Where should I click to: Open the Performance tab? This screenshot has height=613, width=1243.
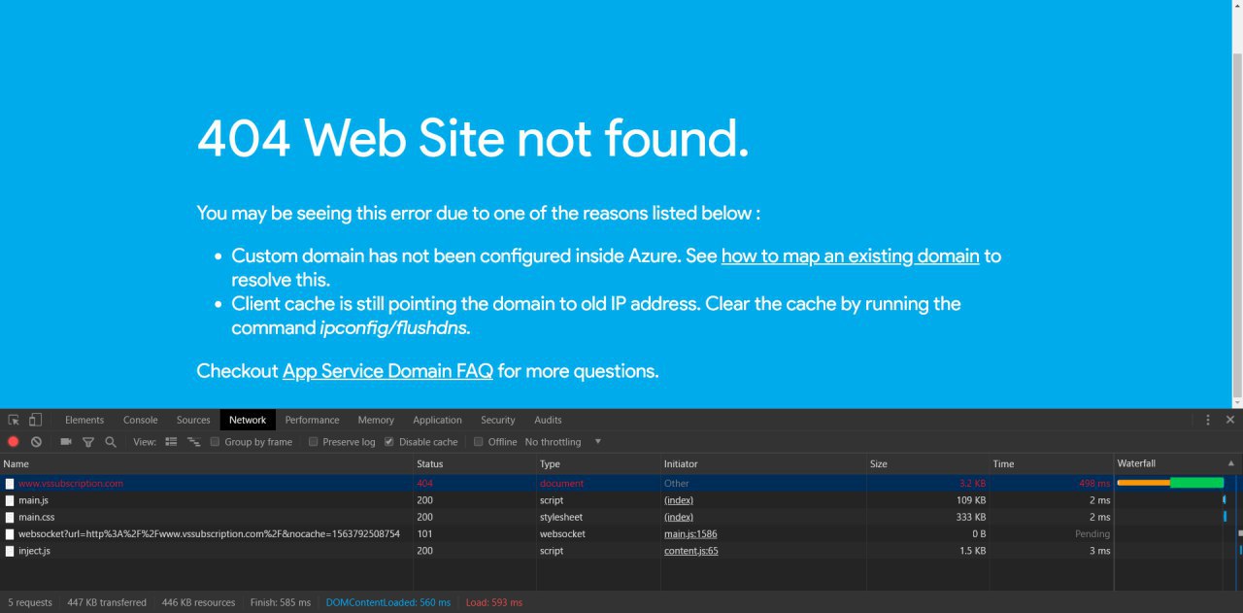pyautogui.click(x=312, y=420)
